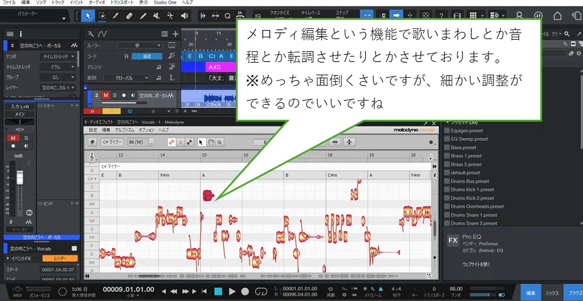
Task: Select Melodyne's magnifier zoom tool
Action: (x=220, y=141)
